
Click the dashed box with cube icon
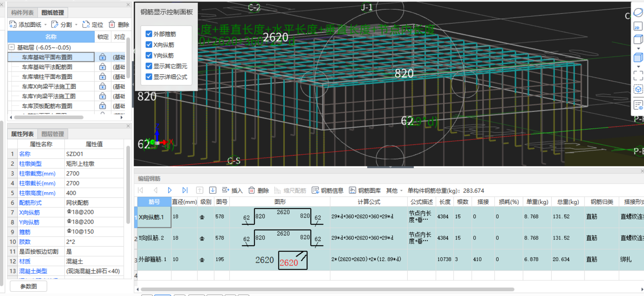638,89
